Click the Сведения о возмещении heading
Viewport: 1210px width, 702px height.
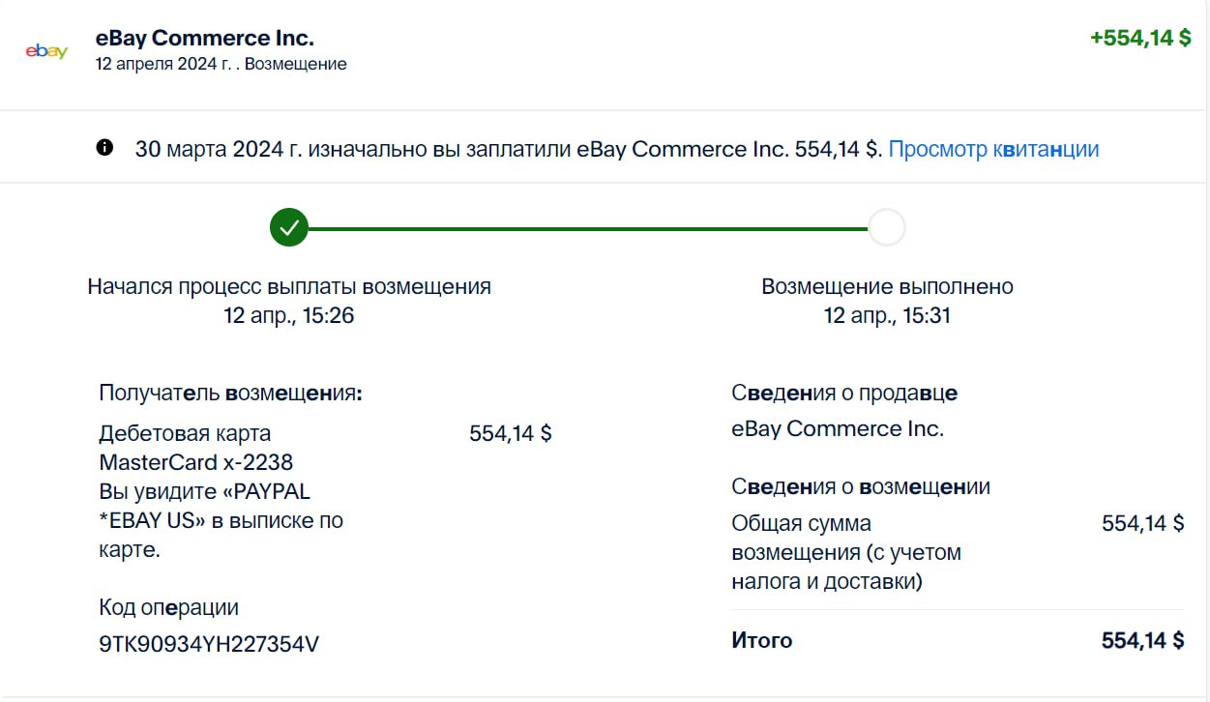[x=861, y=486]
